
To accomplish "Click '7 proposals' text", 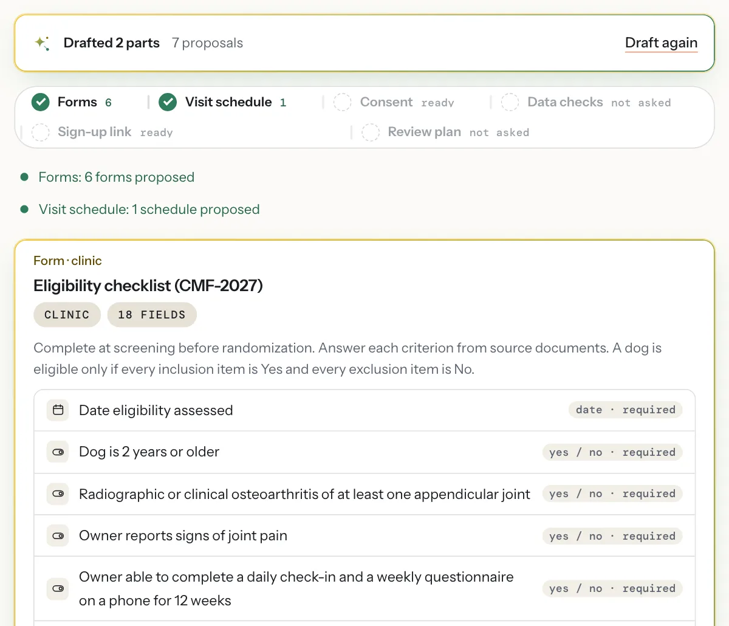I will click(207, 43).
